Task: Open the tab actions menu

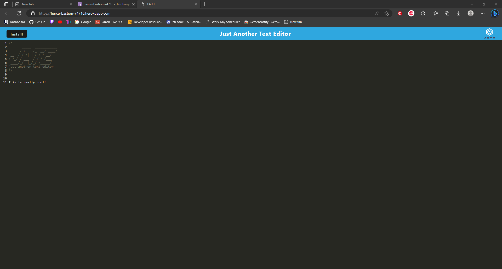Action: pos(6,4)
